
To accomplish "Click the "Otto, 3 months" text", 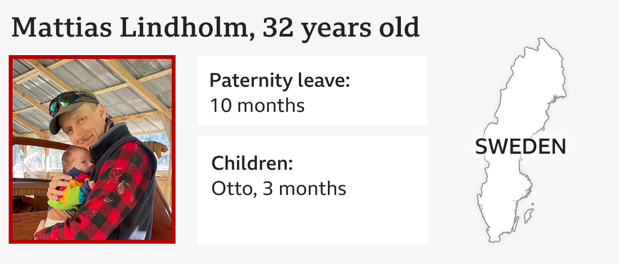I will [279, 189].
